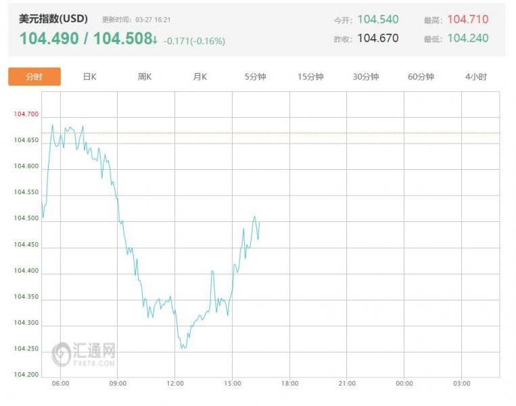Click the 最高 value 104.710
516x406 pixels.
point(467,20)
